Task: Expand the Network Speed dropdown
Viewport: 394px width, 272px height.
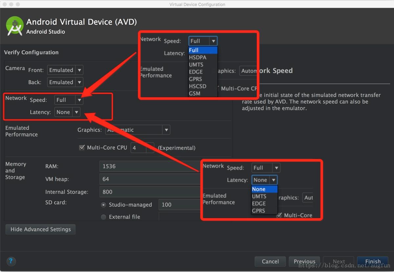Action: point(69,100)
